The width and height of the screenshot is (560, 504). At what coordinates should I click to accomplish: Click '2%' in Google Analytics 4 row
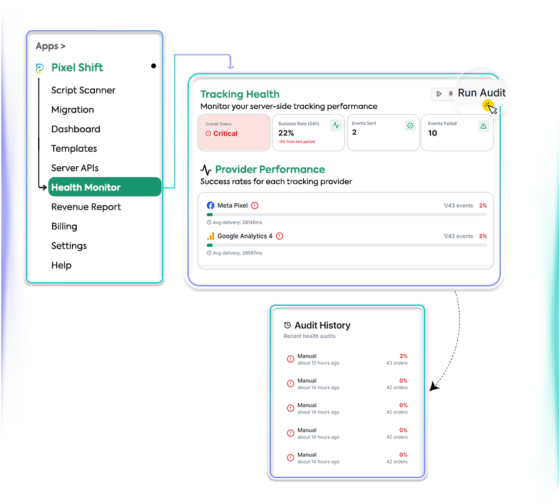[483, 237]
